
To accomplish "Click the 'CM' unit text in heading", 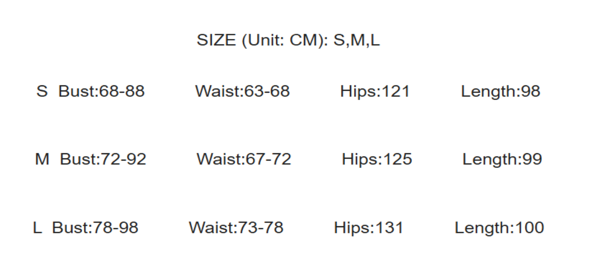I will pos(301,40).
